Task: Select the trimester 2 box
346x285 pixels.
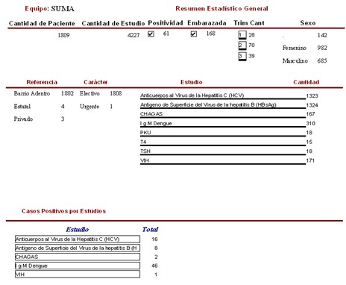Action: (242, 46)
